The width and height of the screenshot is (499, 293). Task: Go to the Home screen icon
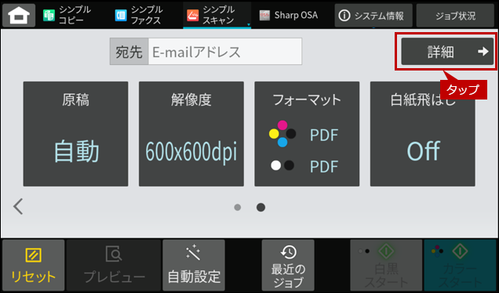(19, 15)
